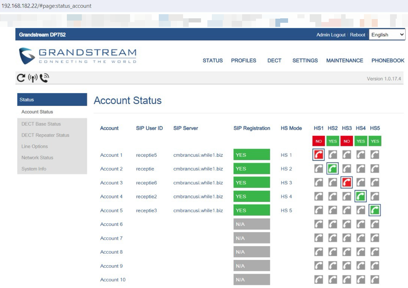Screen dimensions: 408x288
Task: Click the red NO status badge under HS1
Action: click(319, 141)
